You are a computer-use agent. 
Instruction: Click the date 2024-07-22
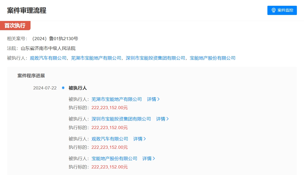click(45, 88)
